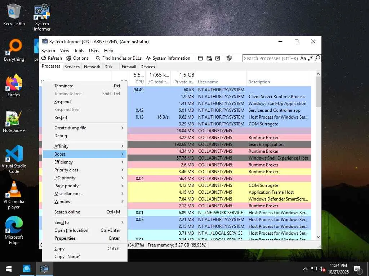Image resolution: width=369 pixels, height=276 pixels.
Task: Open the System Informer desktop shortcut
Action: pos(42,17)
